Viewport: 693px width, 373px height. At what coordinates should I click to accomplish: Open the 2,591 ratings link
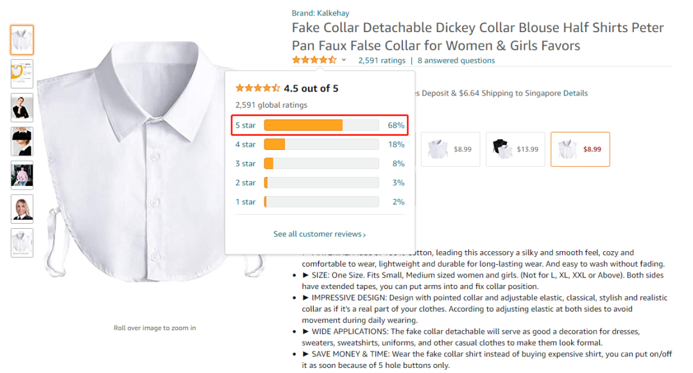[x=382, y=60]
